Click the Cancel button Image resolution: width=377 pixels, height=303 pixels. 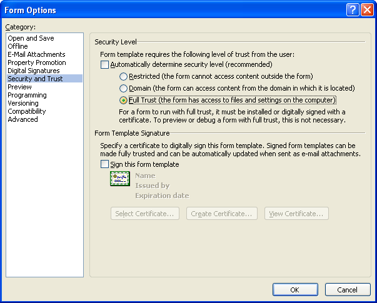(348, 289)
